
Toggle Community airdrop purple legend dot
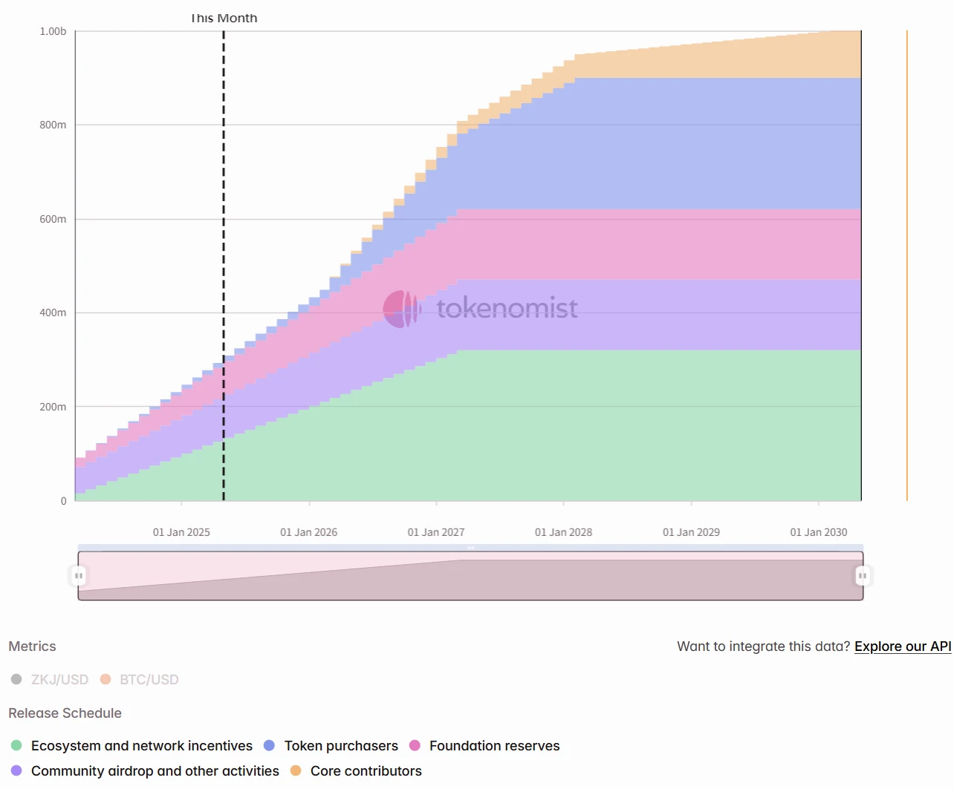16,770
